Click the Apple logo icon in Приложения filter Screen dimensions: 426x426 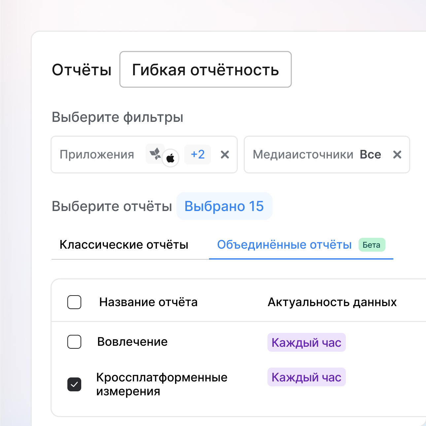coord(170,158)
